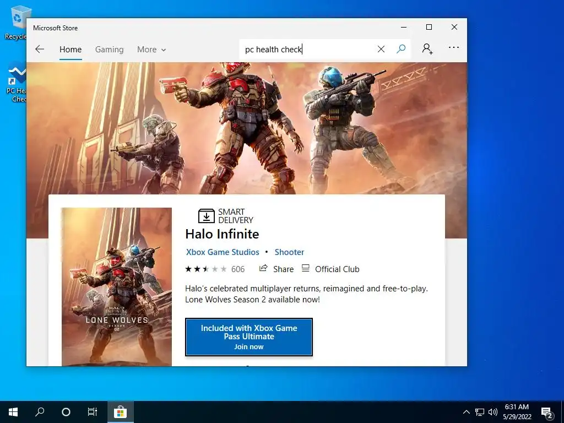Screen dimensions: 564x423
Task: Click the Halo Infinite hero banner image
Action: coord(247,128)
